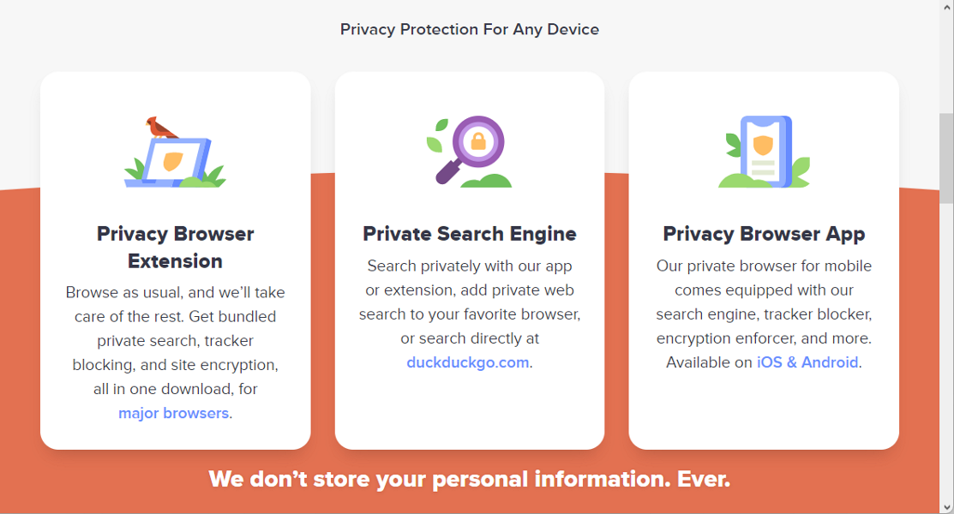Follow the iOS & Android link
Viewport: 954px width, 514px height.
coord(807,362)
